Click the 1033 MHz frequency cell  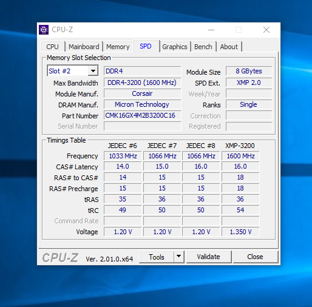pos(123,156)
